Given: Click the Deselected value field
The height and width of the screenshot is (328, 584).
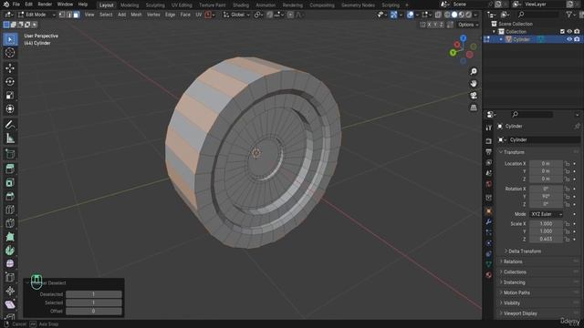Looking at the screenshot, I should coord(93,294).
